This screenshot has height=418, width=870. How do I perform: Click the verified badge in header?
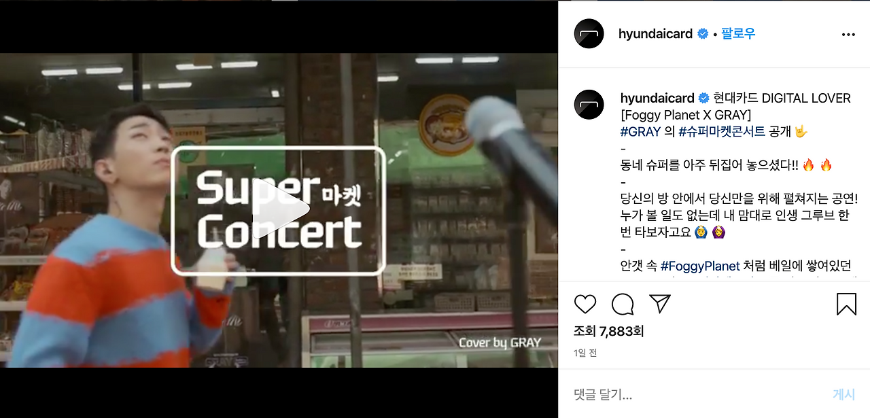(x=703, y=34)
